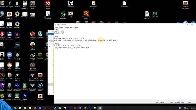The width and height of the screenshot is (196, 110).
Task: Open the Правка menu in Notepad
Action: [61, 27]
